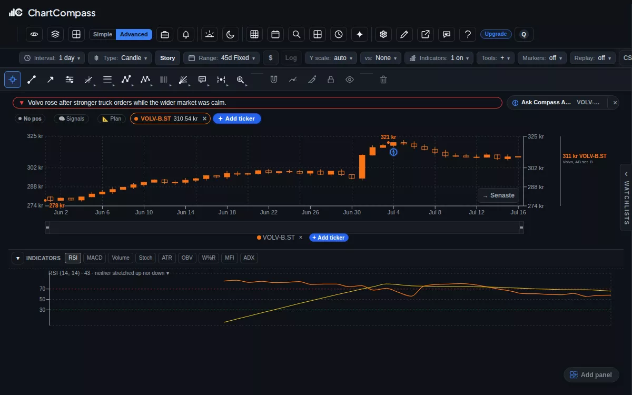
Task: Open the Type Candle dropdown
Action: click(120, 58)
